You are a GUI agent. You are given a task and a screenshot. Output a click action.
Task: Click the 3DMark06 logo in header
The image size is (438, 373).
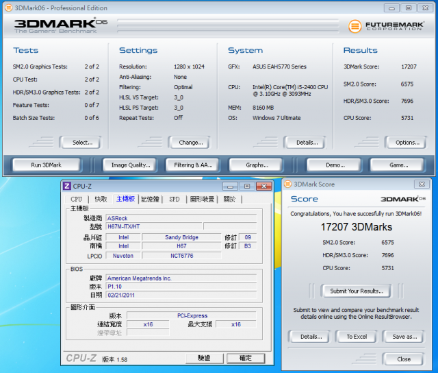[61, 26]
